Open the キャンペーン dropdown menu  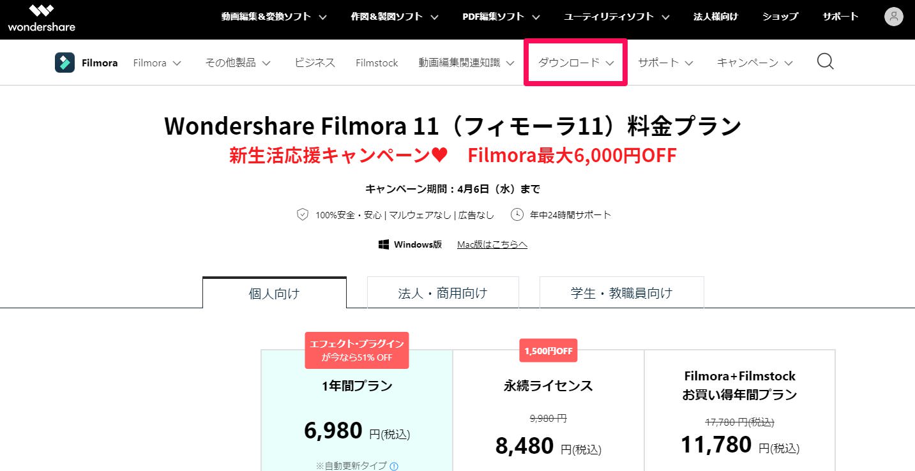[754, 63]
